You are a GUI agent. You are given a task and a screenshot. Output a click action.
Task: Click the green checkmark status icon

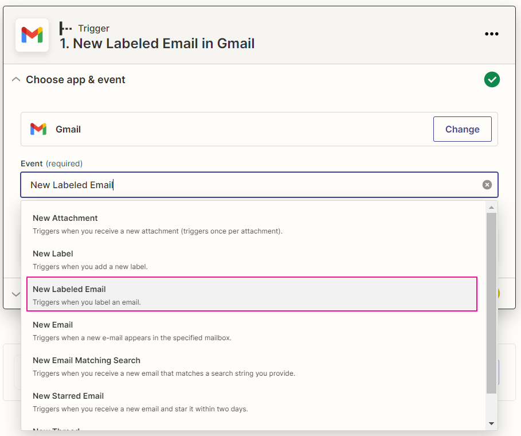click(492, 80)
